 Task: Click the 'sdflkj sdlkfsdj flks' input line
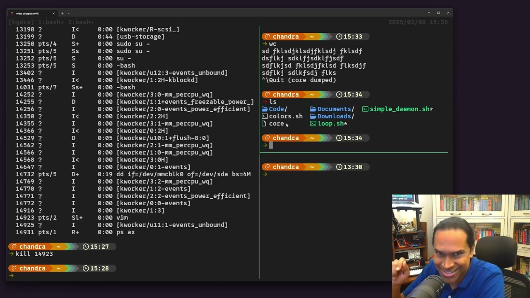coord(299,73)
